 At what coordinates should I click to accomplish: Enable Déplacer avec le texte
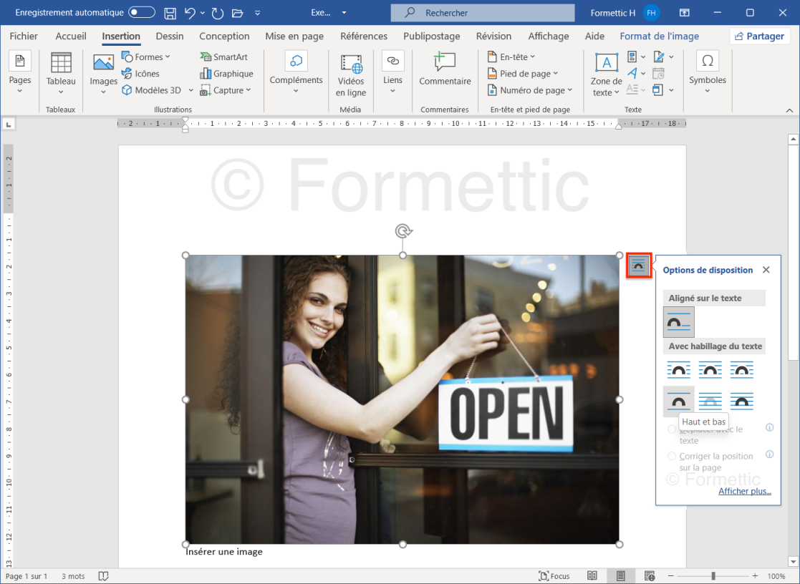(672, 429)
